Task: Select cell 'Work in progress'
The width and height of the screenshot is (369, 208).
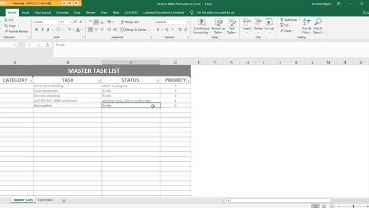Action: click(x=131, y=86)
